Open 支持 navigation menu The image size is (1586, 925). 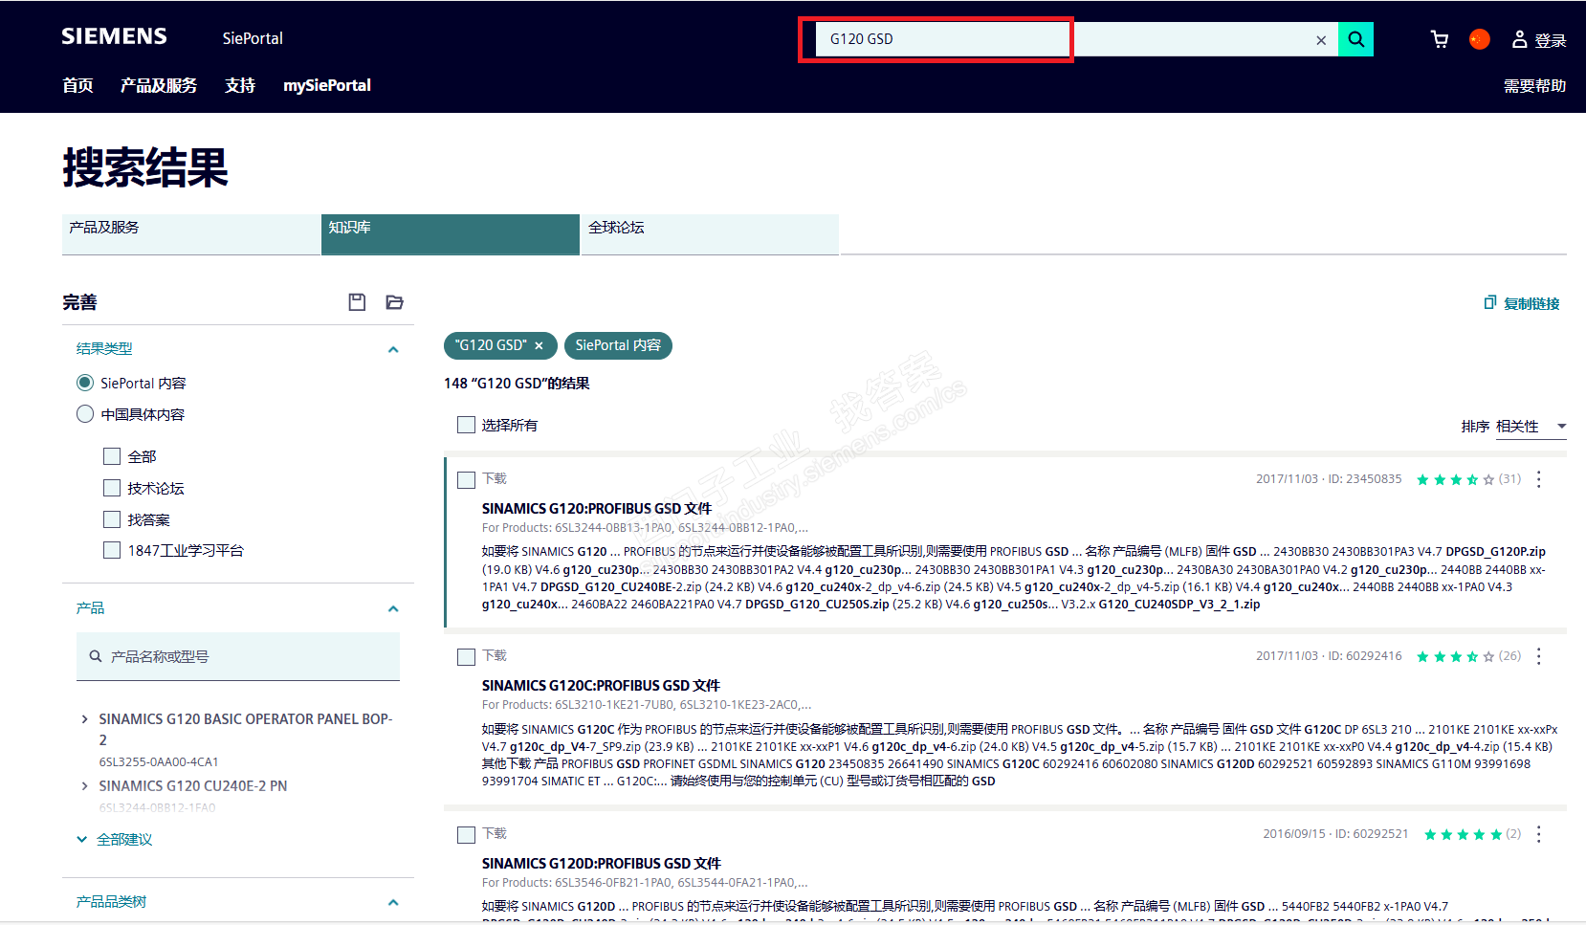pyautogui.click(x=240, y=85)
